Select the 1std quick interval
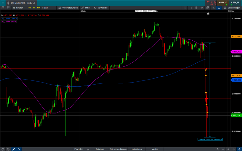 click(29, 8)
